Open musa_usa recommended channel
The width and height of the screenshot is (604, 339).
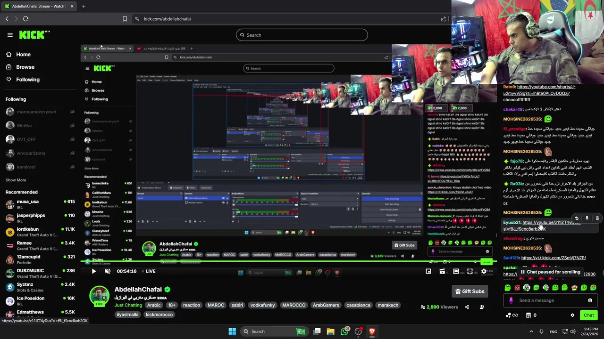(40, 204)
